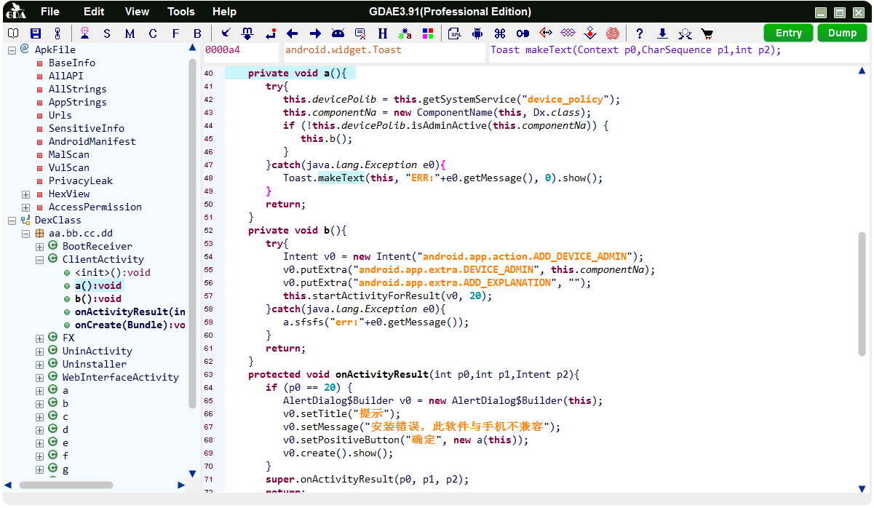Click the four colored squares icon
Screen dimensions: 874x508
click(x=428, y=33)
